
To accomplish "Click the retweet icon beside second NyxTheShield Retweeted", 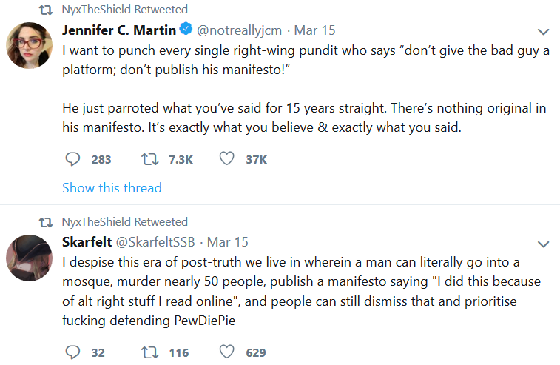I will (x=46, y=222).
